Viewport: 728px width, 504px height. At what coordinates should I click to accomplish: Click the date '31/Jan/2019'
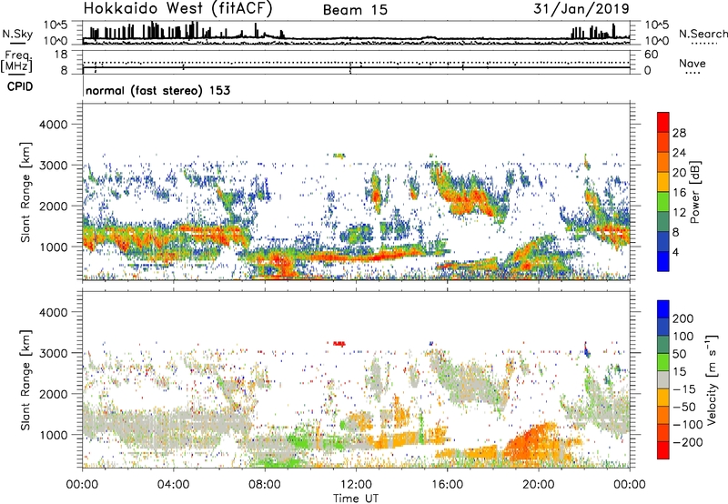[581, 9]
